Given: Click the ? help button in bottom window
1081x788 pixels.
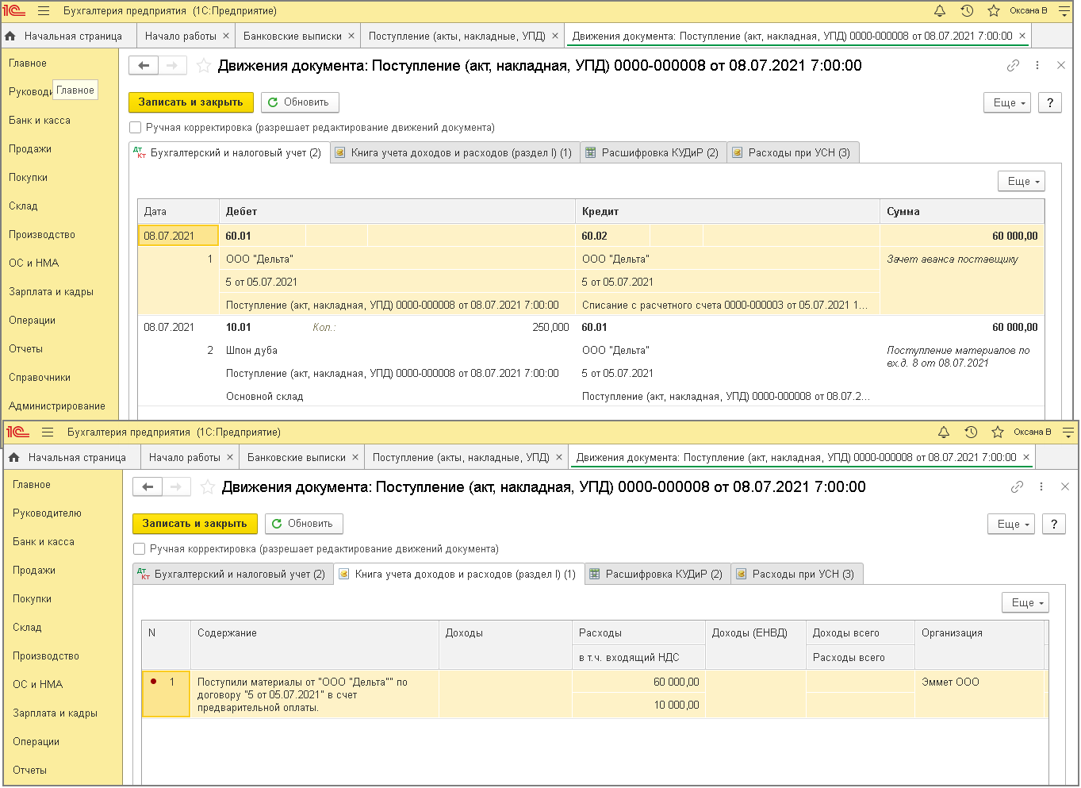Looking at the screenshot, I should 1054,524.
